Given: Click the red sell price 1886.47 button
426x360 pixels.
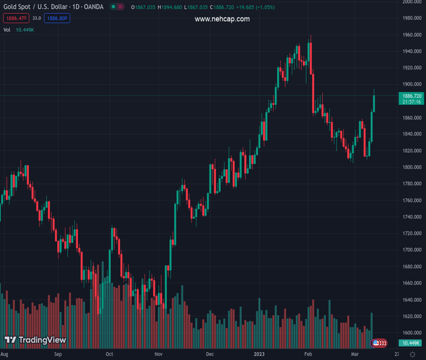Looking at the screenshot, I should [16, 19].
